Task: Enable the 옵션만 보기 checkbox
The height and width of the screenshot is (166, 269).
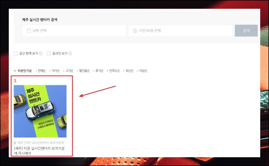Action: (x=49, y=53)
